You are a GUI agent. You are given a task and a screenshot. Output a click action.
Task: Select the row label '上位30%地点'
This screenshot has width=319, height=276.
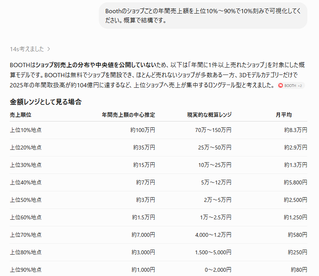[26, 165]
